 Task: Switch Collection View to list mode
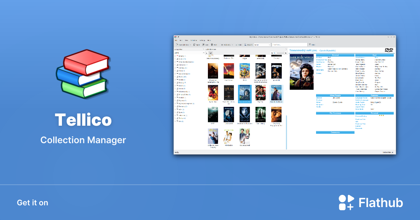pyautogui.click(x=207, y=53)
